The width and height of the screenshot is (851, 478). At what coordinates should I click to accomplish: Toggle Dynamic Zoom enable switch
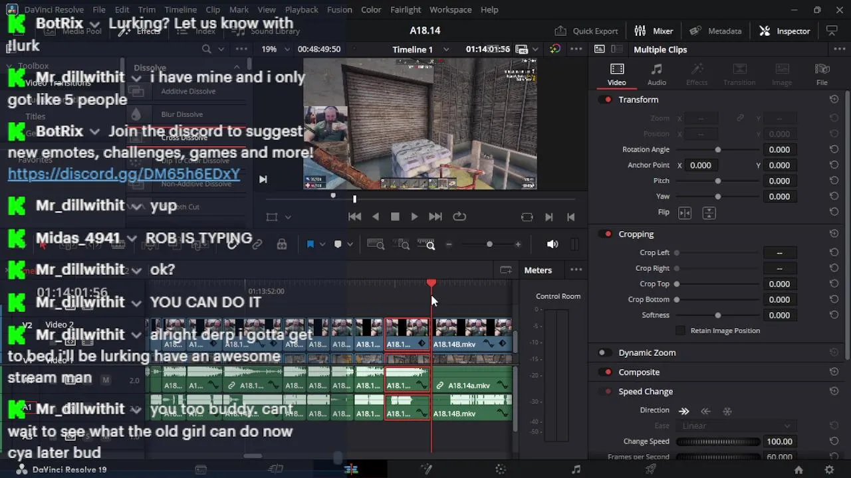(x=605, y=353)
